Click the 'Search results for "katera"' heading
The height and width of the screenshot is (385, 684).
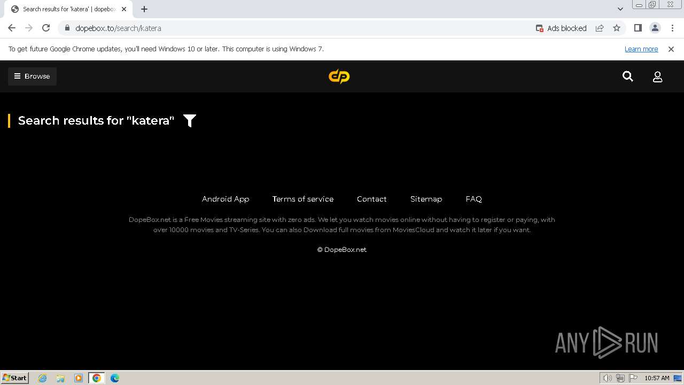click(96, 121)
